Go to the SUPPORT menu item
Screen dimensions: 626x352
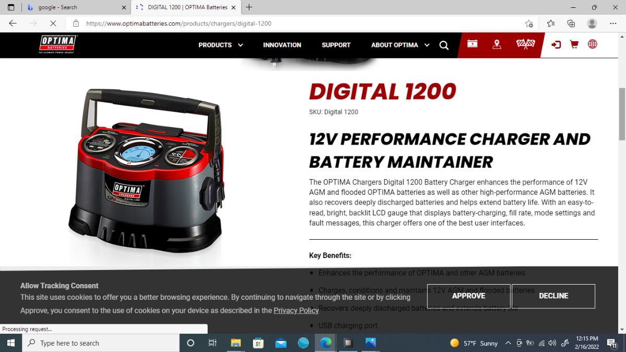point(336,45)
